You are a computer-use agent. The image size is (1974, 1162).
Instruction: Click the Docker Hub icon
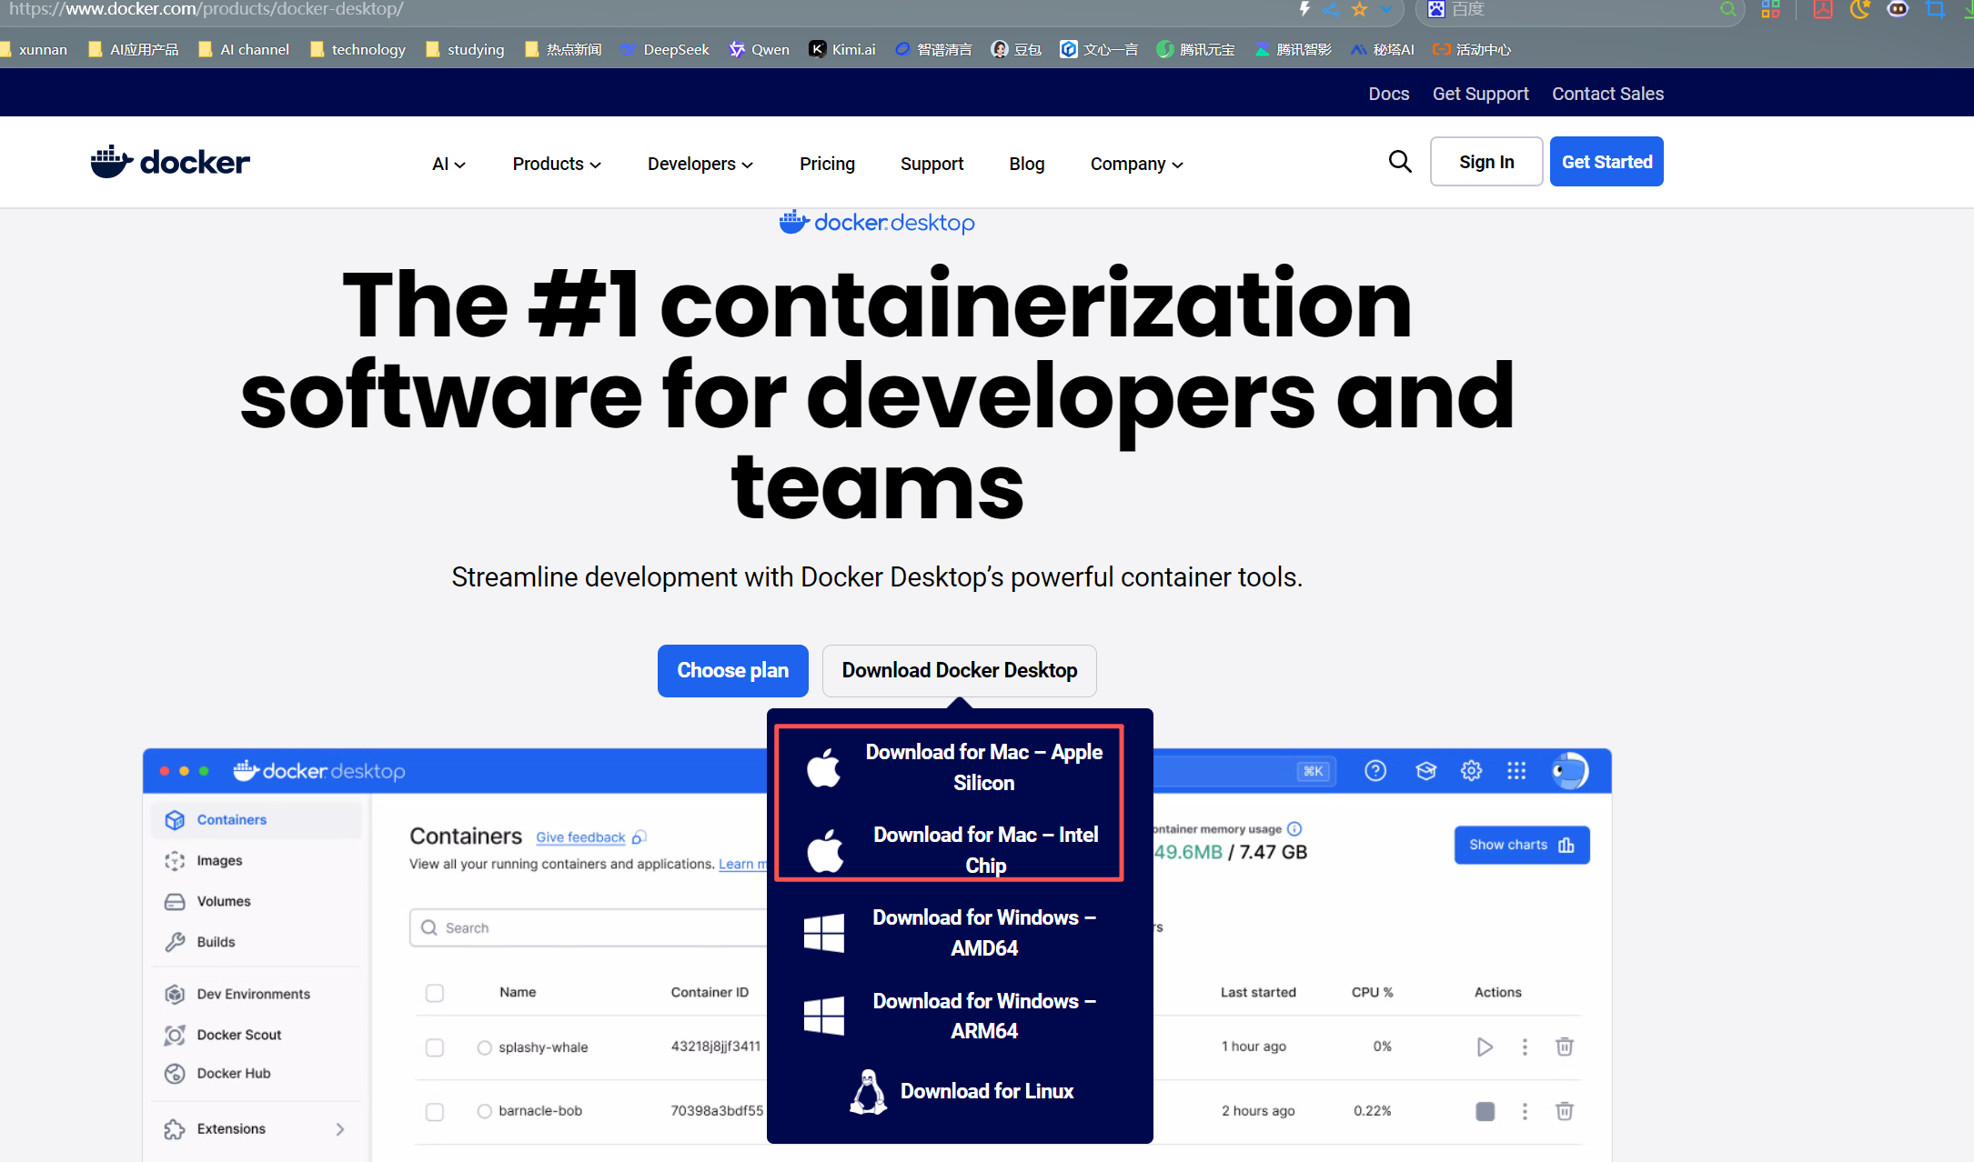pyautogui.click(x=175, y=1074)
